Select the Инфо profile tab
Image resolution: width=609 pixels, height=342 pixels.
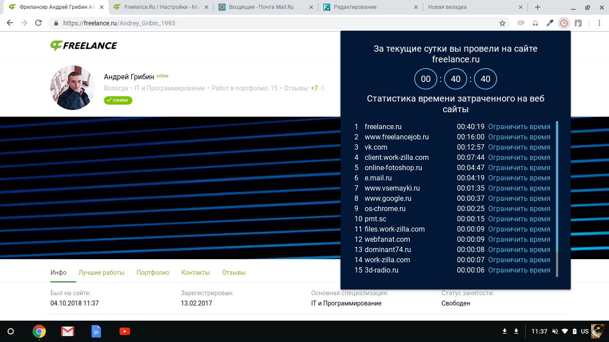(58, 273)
